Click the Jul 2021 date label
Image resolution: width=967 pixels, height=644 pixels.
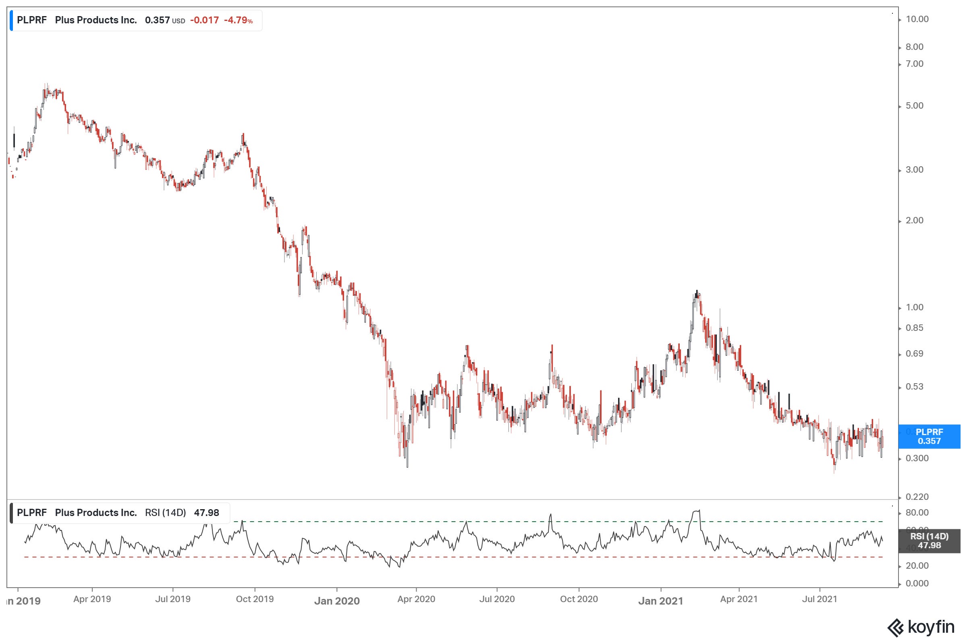tap(820, 599)
